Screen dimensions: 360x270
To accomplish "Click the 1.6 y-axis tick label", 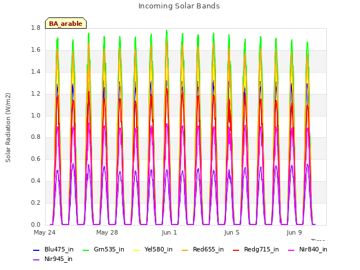I will tap(35, 50).
